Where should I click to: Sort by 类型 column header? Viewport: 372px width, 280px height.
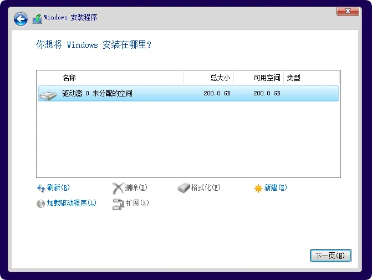[312, 78]
